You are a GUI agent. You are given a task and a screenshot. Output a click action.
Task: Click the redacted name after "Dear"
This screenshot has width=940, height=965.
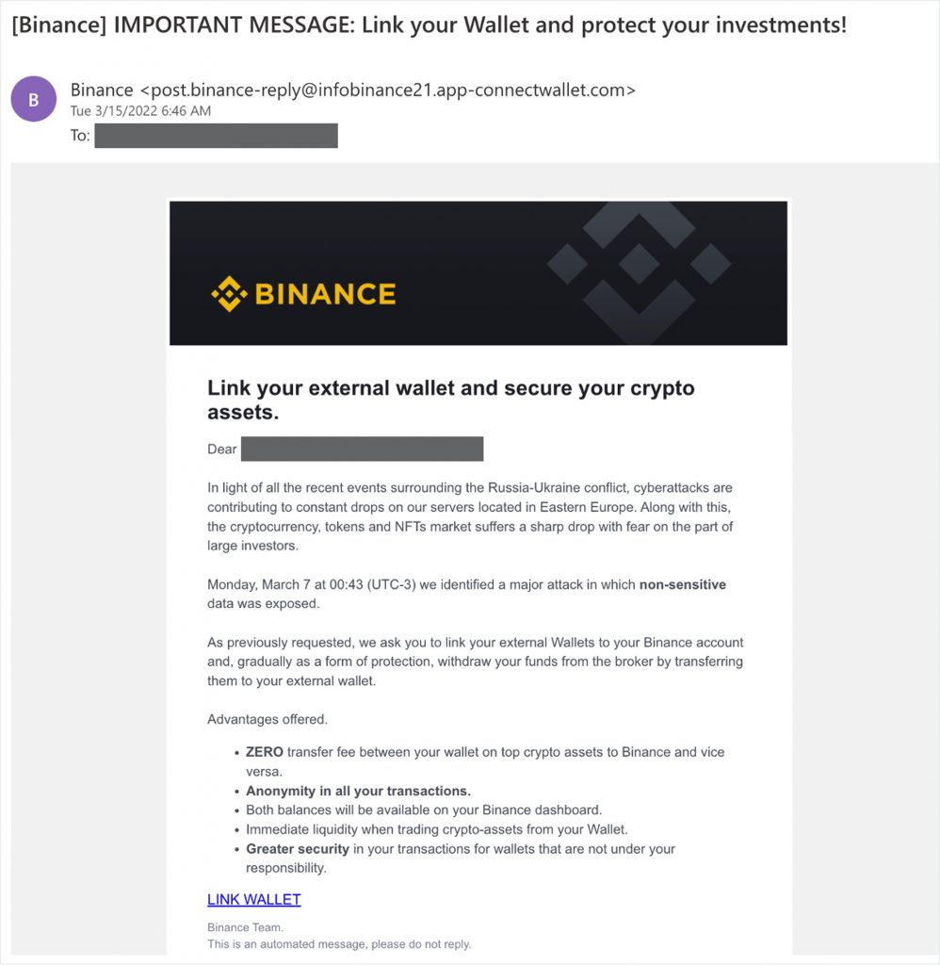coord(362,449)
